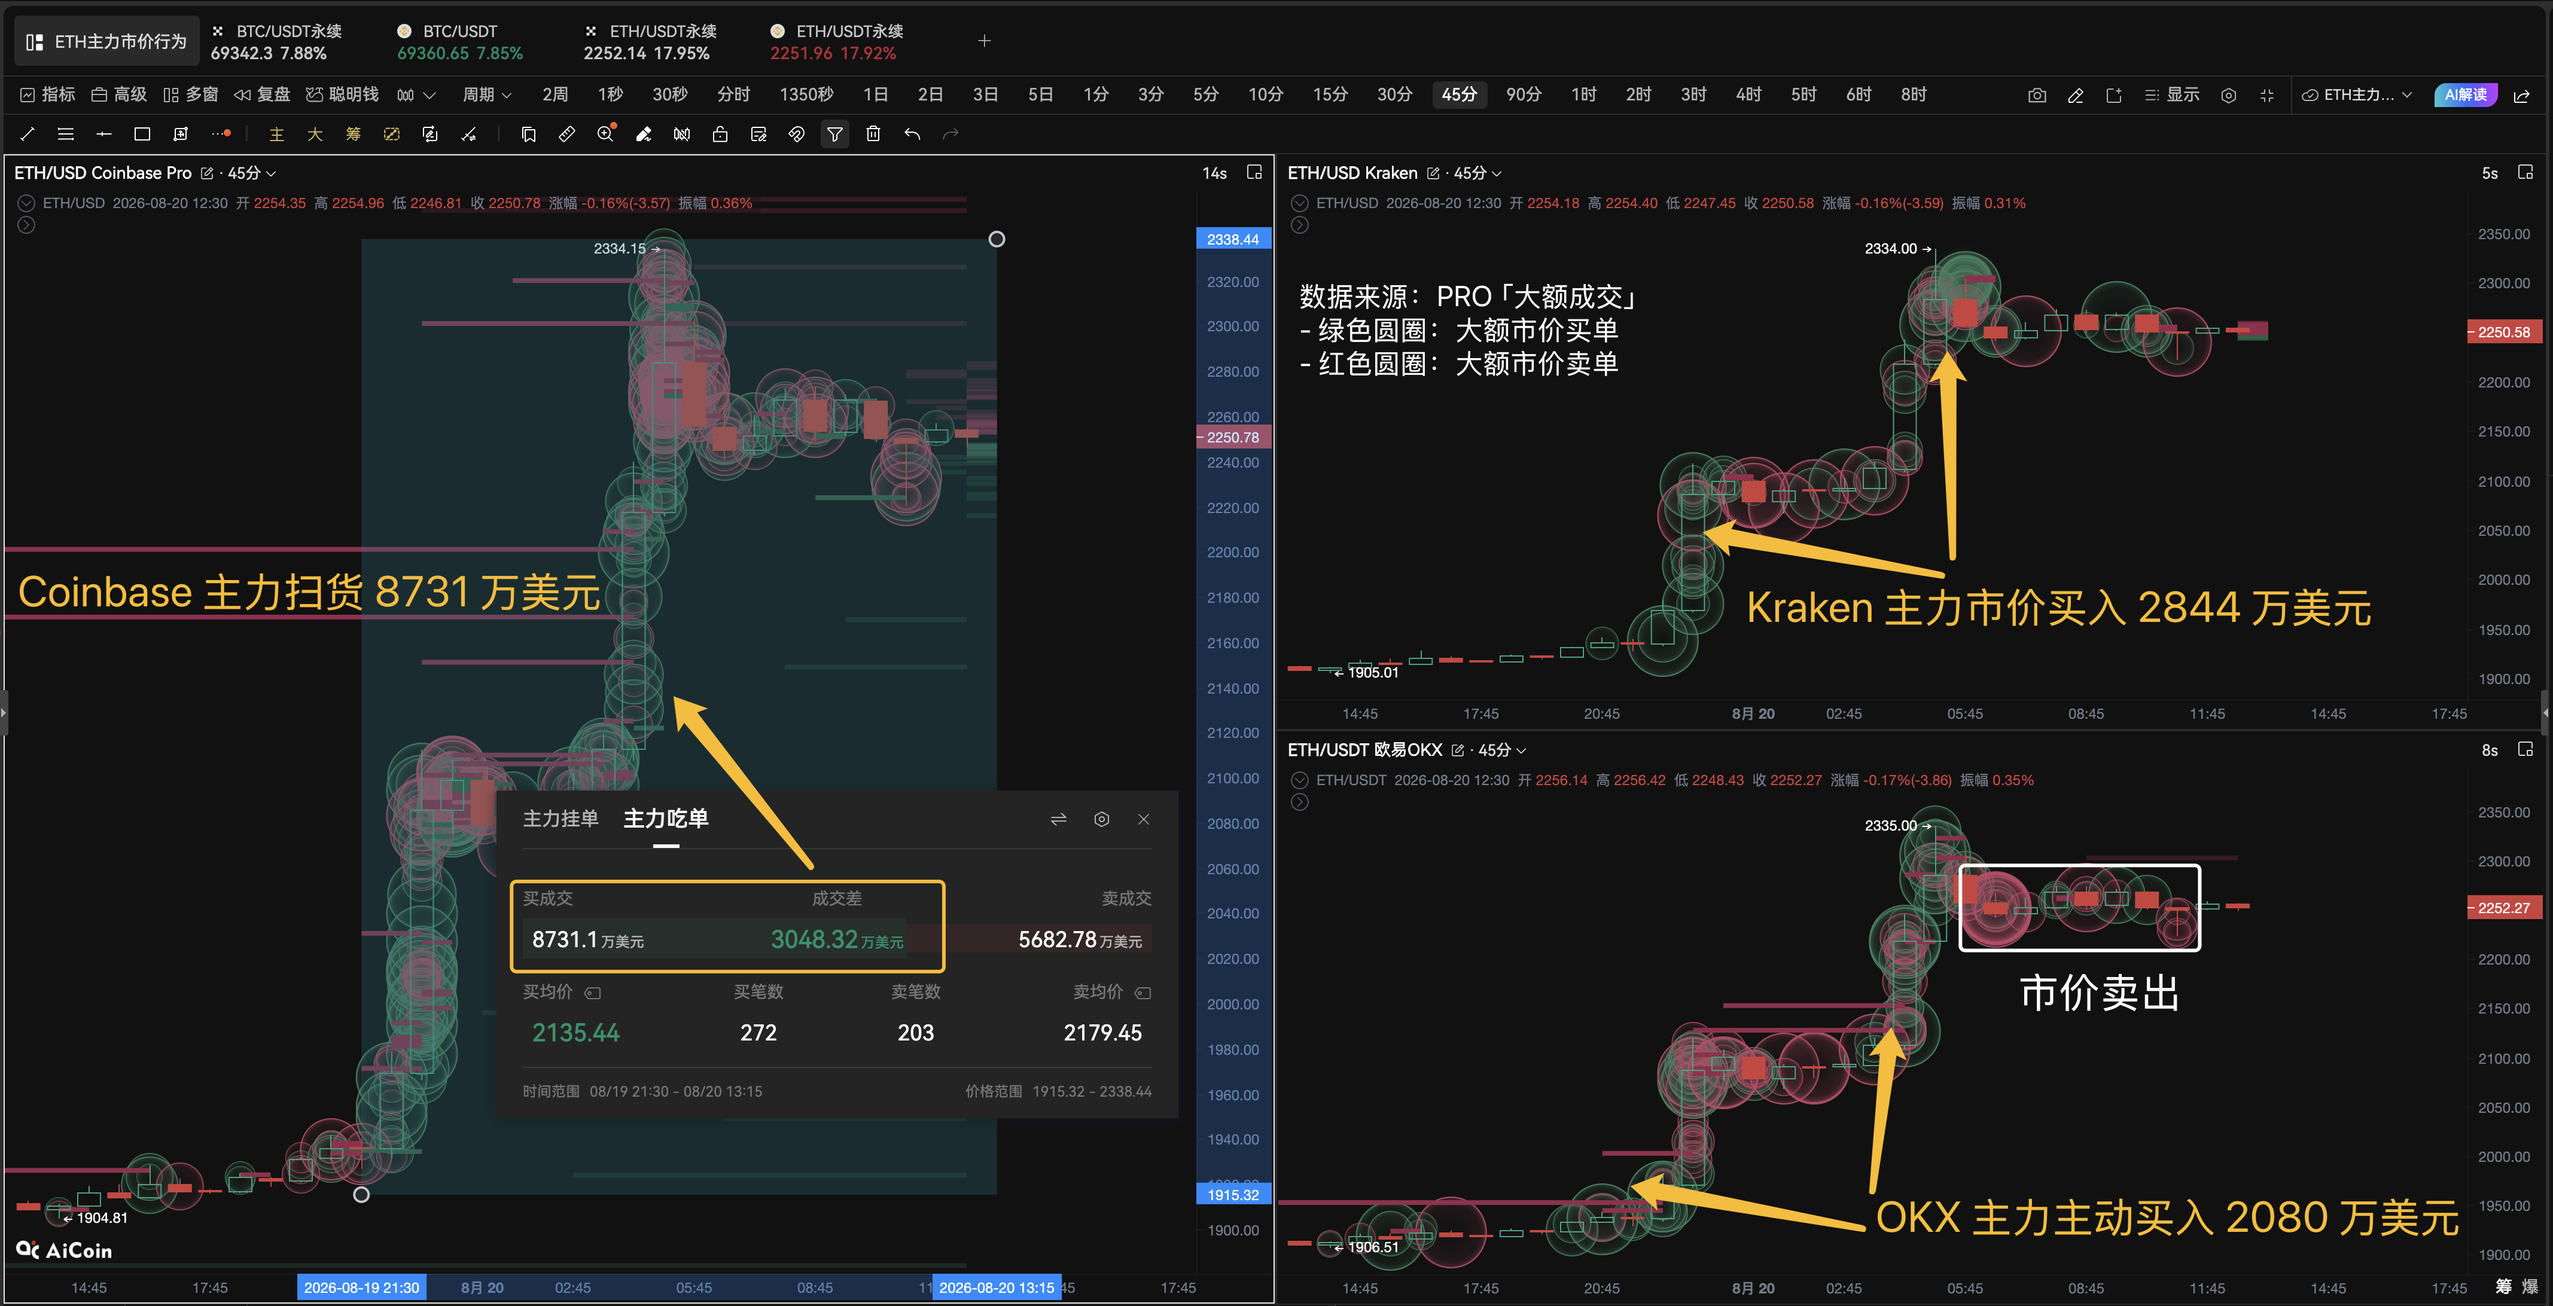
Task: Click the shrink fullscreen arrows icon
Action: pos(2266,95)
